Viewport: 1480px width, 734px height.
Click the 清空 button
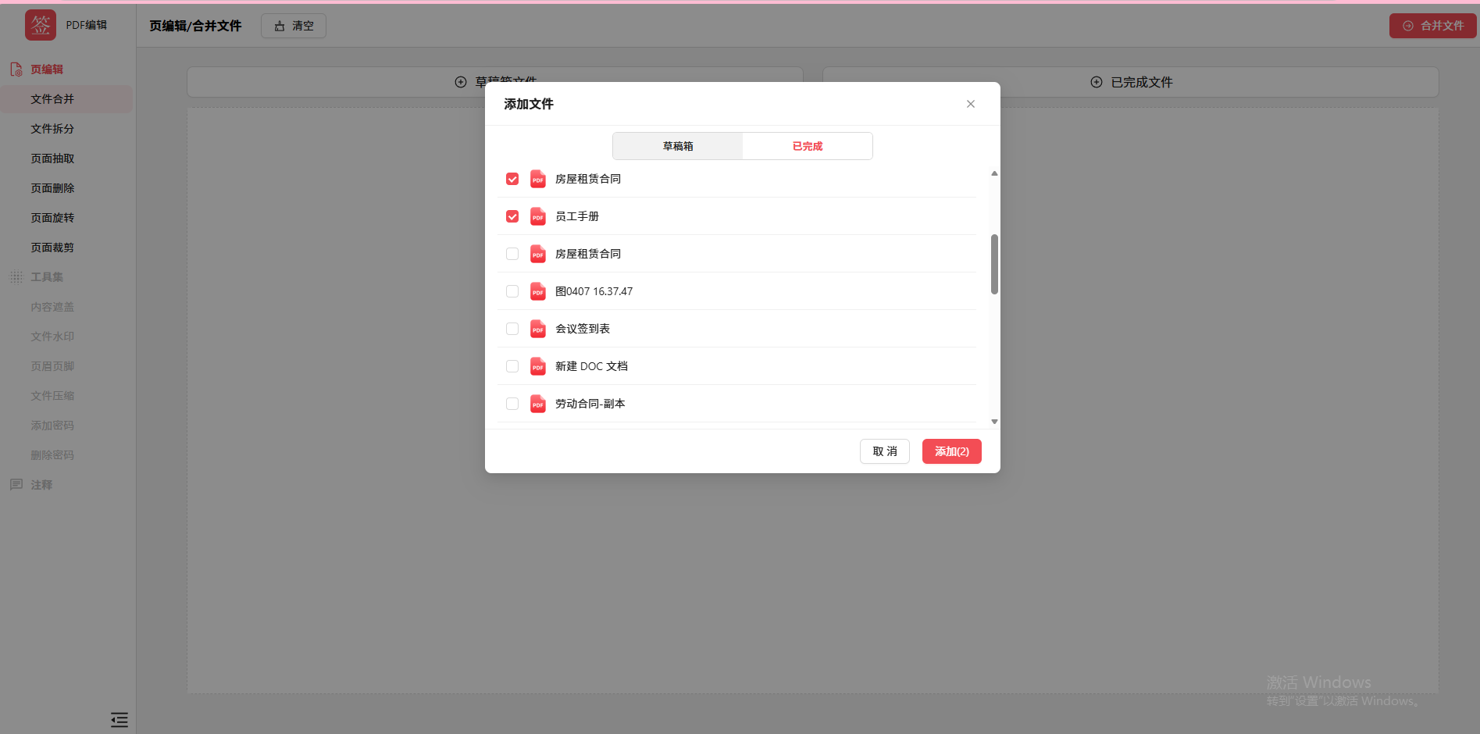tap(294, 26)
